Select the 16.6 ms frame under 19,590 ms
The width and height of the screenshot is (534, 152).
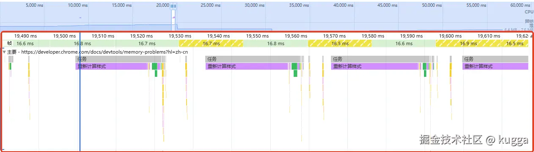(404, 43)
